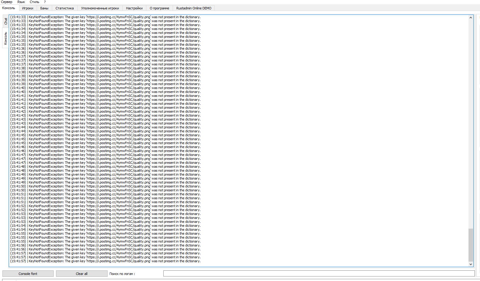
Task: Click the console log scrollbar thumb
Action: [471, 245]
